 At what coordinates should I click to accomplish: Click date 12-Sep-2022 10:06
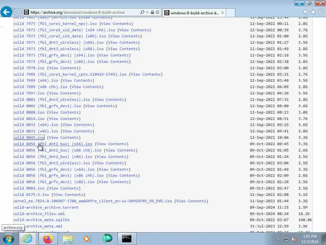[269, 137]
